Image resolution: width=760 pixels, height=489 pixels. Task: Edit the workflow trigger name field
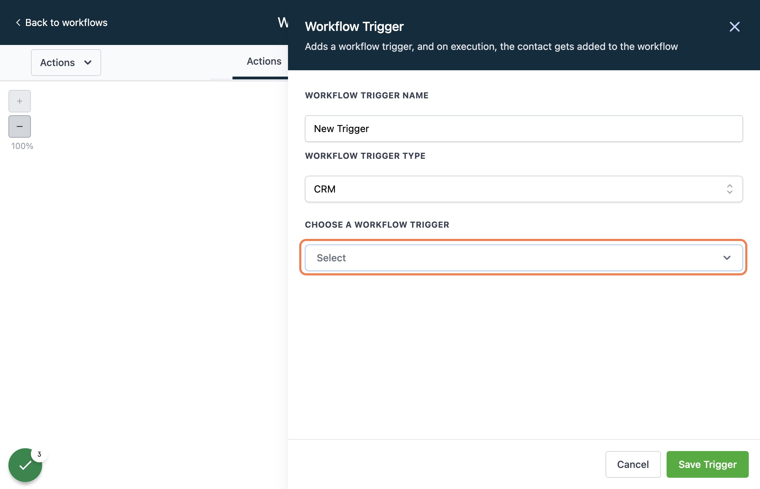(x=524, y=129)
